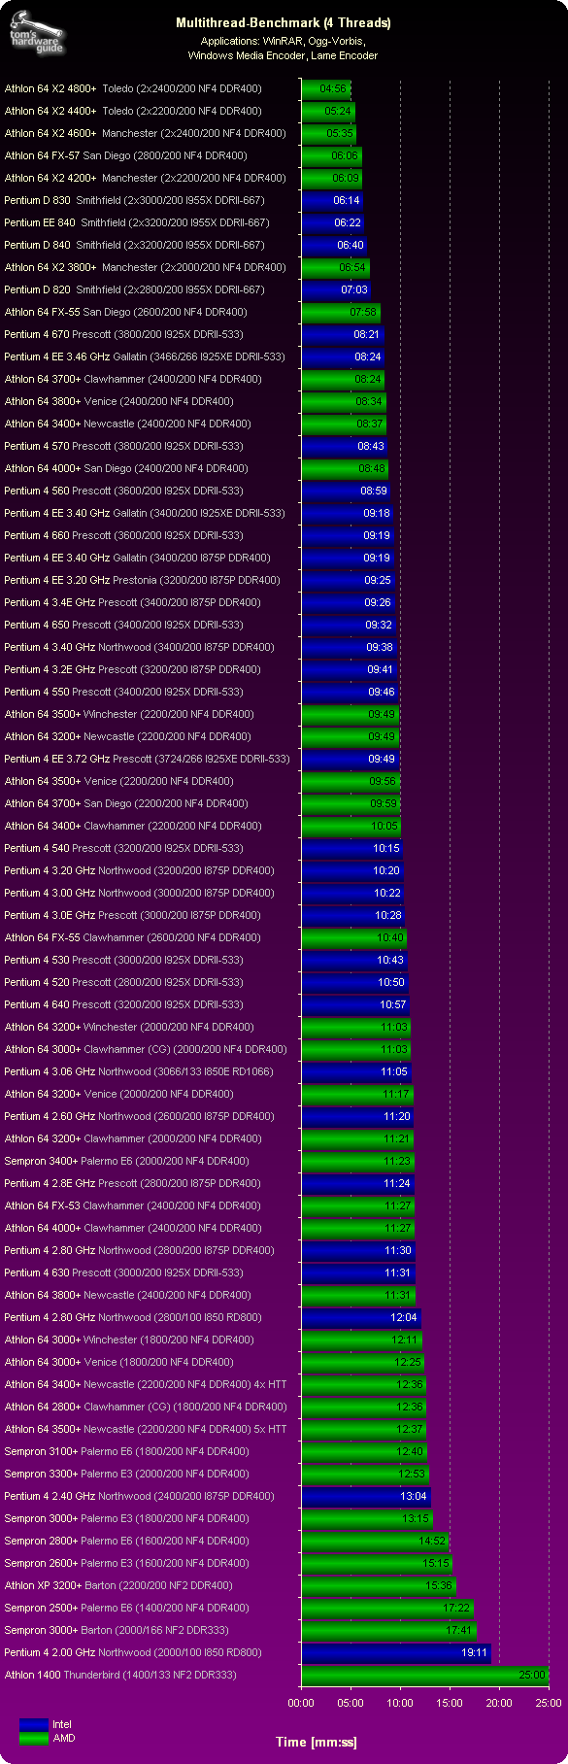Select the 'Sempron 2800+ Palermo E6' row label
568x1764 pixels.
point(127,1541)
